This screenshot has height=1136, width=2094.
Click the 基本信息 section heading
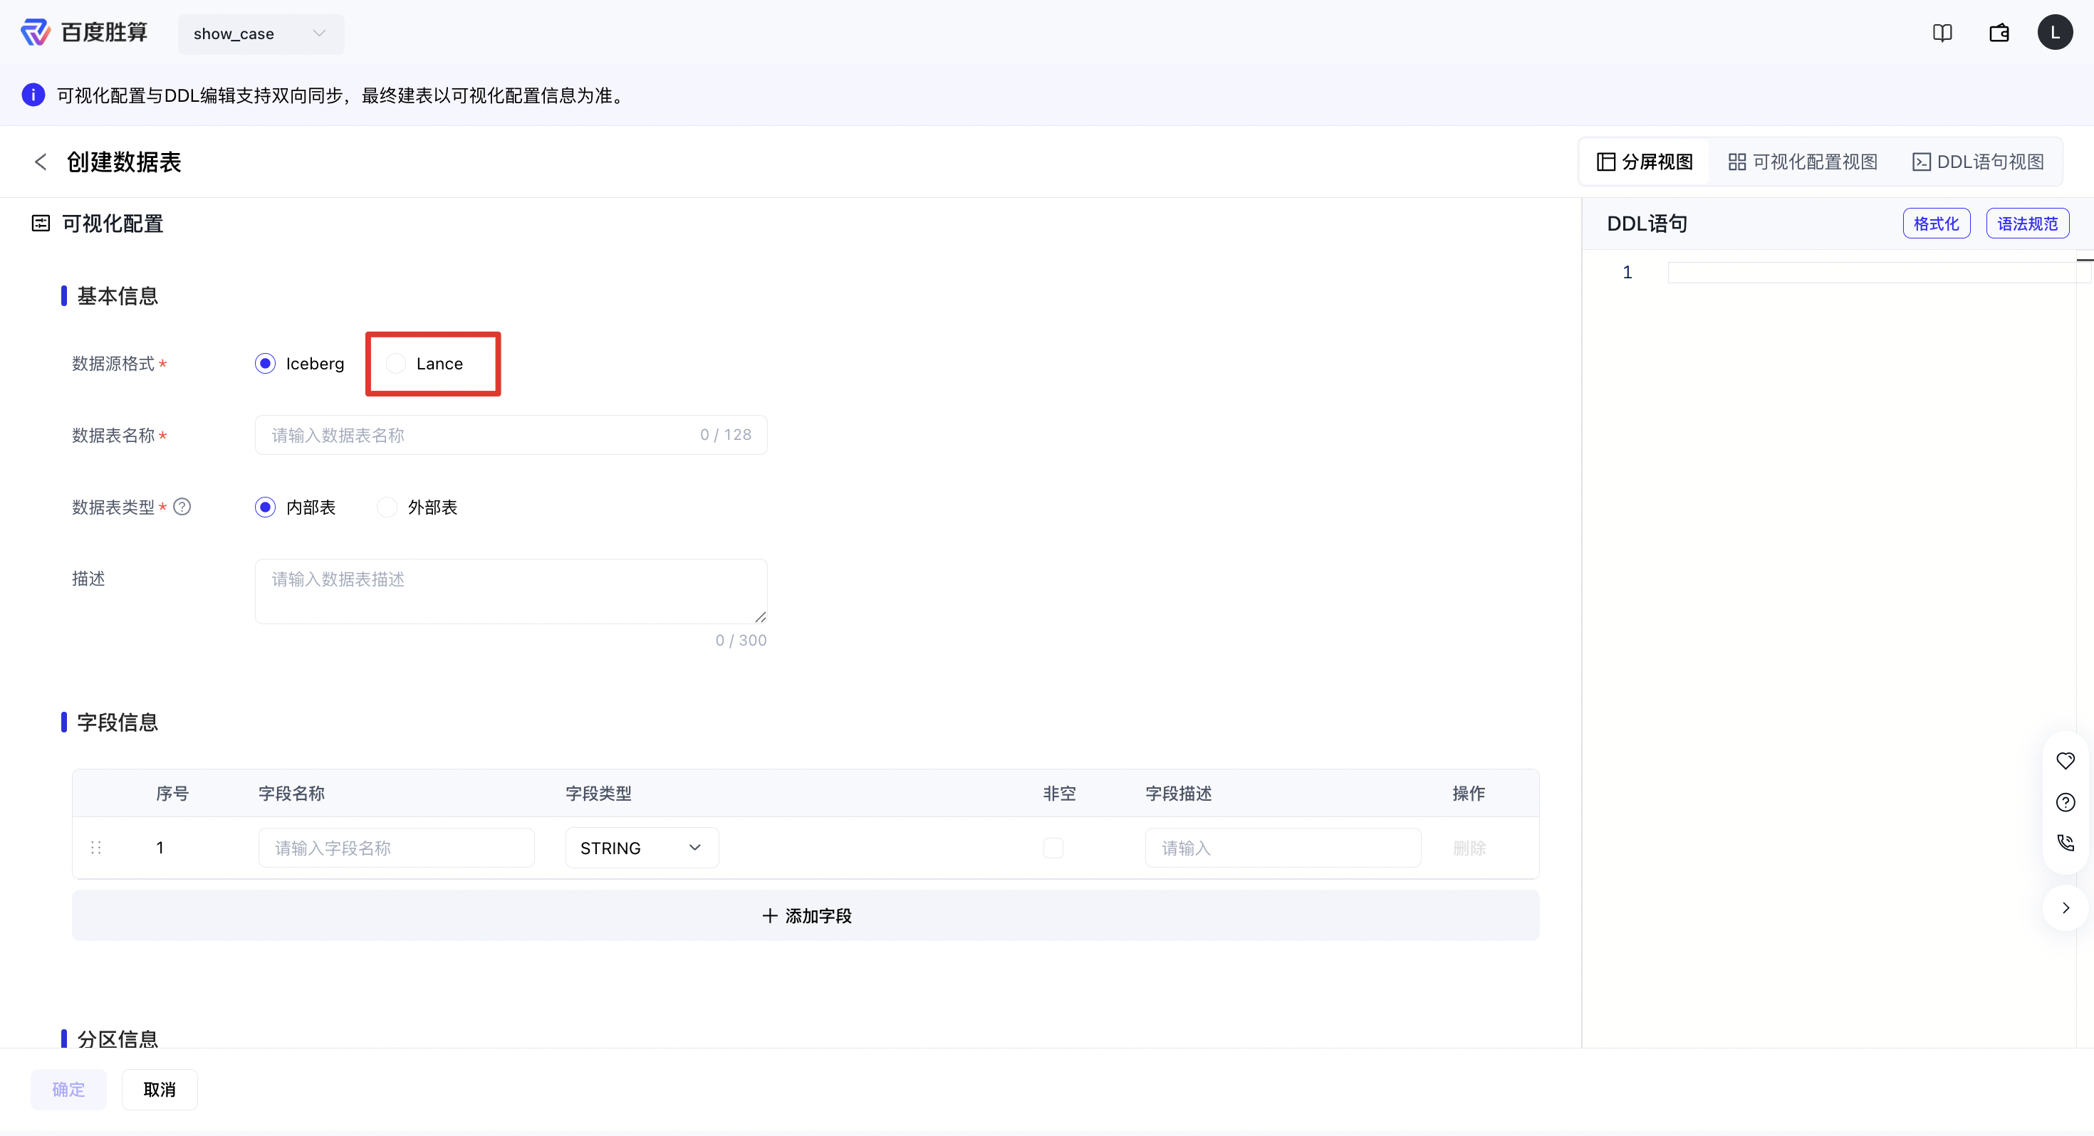117,296
